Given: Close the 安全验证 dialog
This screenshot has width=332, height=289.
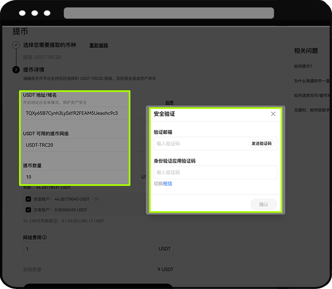Looking at the screenshot, I should (273, 114).
